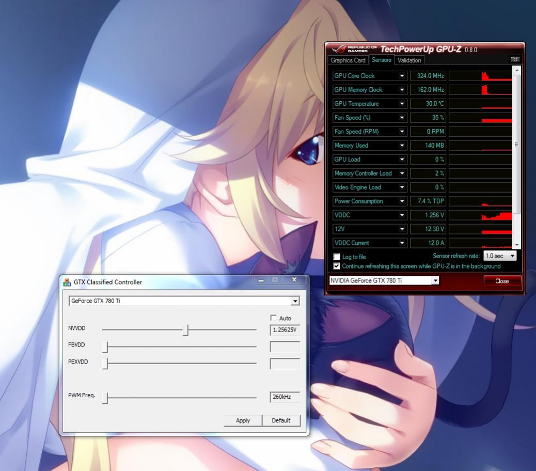Open the GPU Load sensor dropdown

point(402,159)
